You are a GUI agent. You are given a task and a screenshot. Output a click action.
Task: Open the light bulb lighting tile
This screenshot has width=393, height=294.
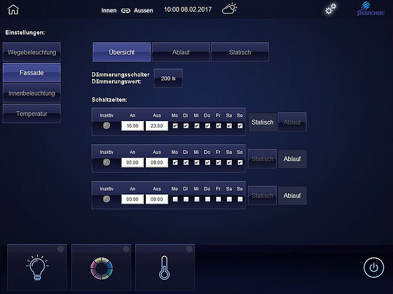[x=36, y=267]
